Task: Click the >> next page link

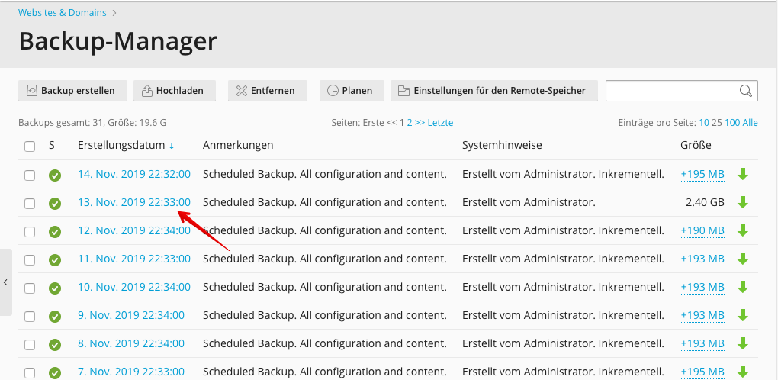Action: [x=420, y=123]
